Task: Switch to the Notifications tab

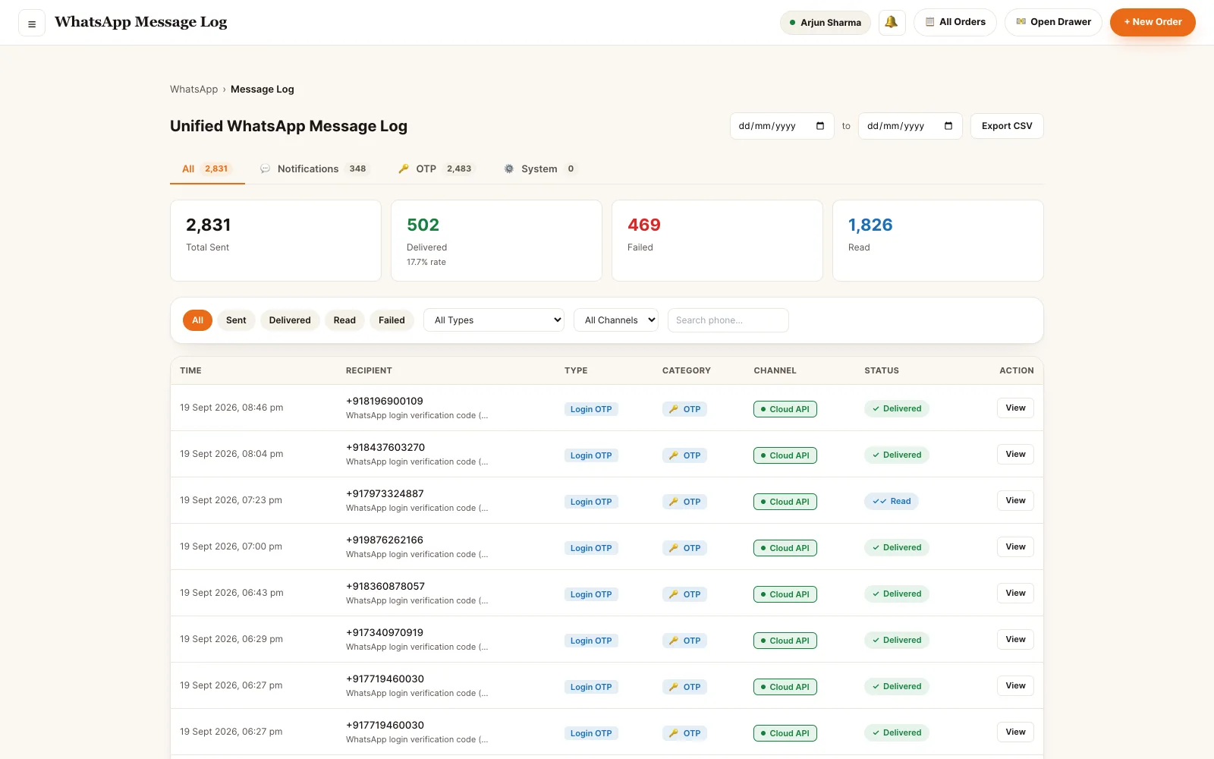Action: click(x=313, y=168)
